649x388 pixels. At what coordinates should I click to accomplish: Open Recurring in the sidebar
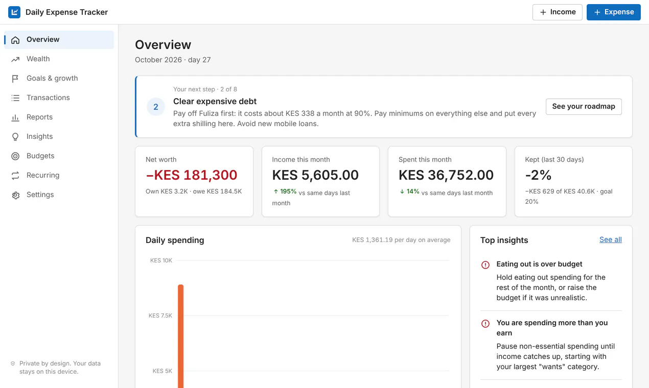pyautogui.click(x=59, y=176)
